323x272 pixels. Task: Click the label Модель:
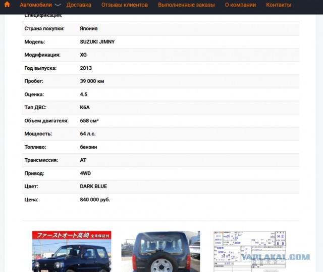point(35,41)
